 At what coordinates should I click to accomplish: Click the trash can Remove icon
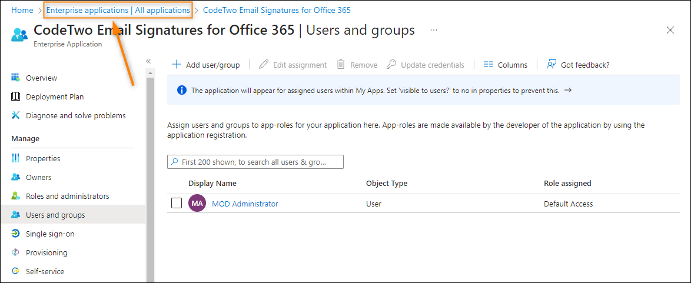(341, 64)
